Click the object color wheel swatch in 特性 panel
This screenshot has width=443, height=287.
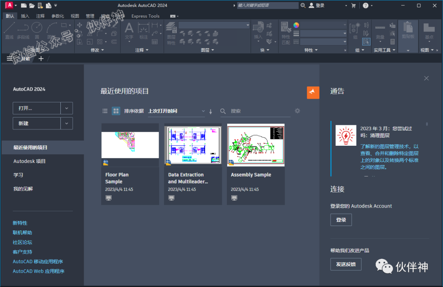click(296, 25)
